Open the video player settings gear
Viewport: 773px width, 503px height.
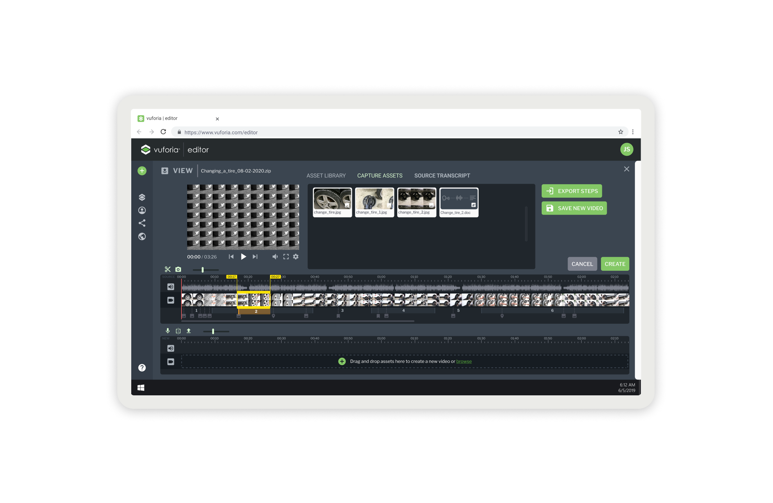(x=296, y=257)
